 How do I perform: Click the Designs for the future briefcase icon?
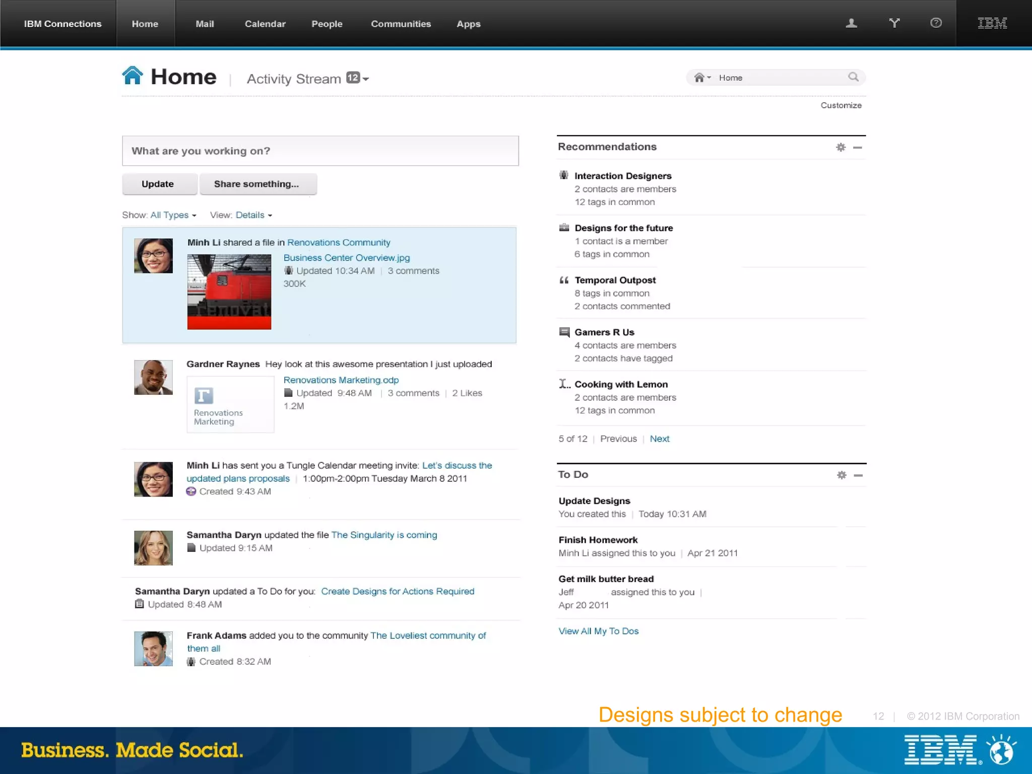pos(564,228)
